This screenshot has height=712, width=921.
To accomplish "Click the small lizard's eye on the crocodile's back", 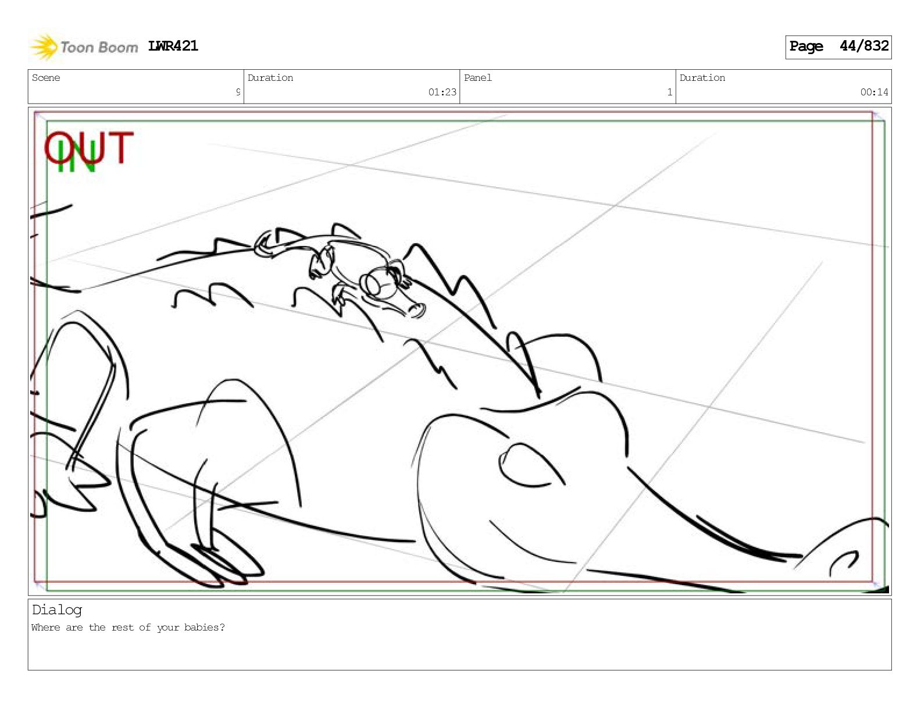I will 372,284.
